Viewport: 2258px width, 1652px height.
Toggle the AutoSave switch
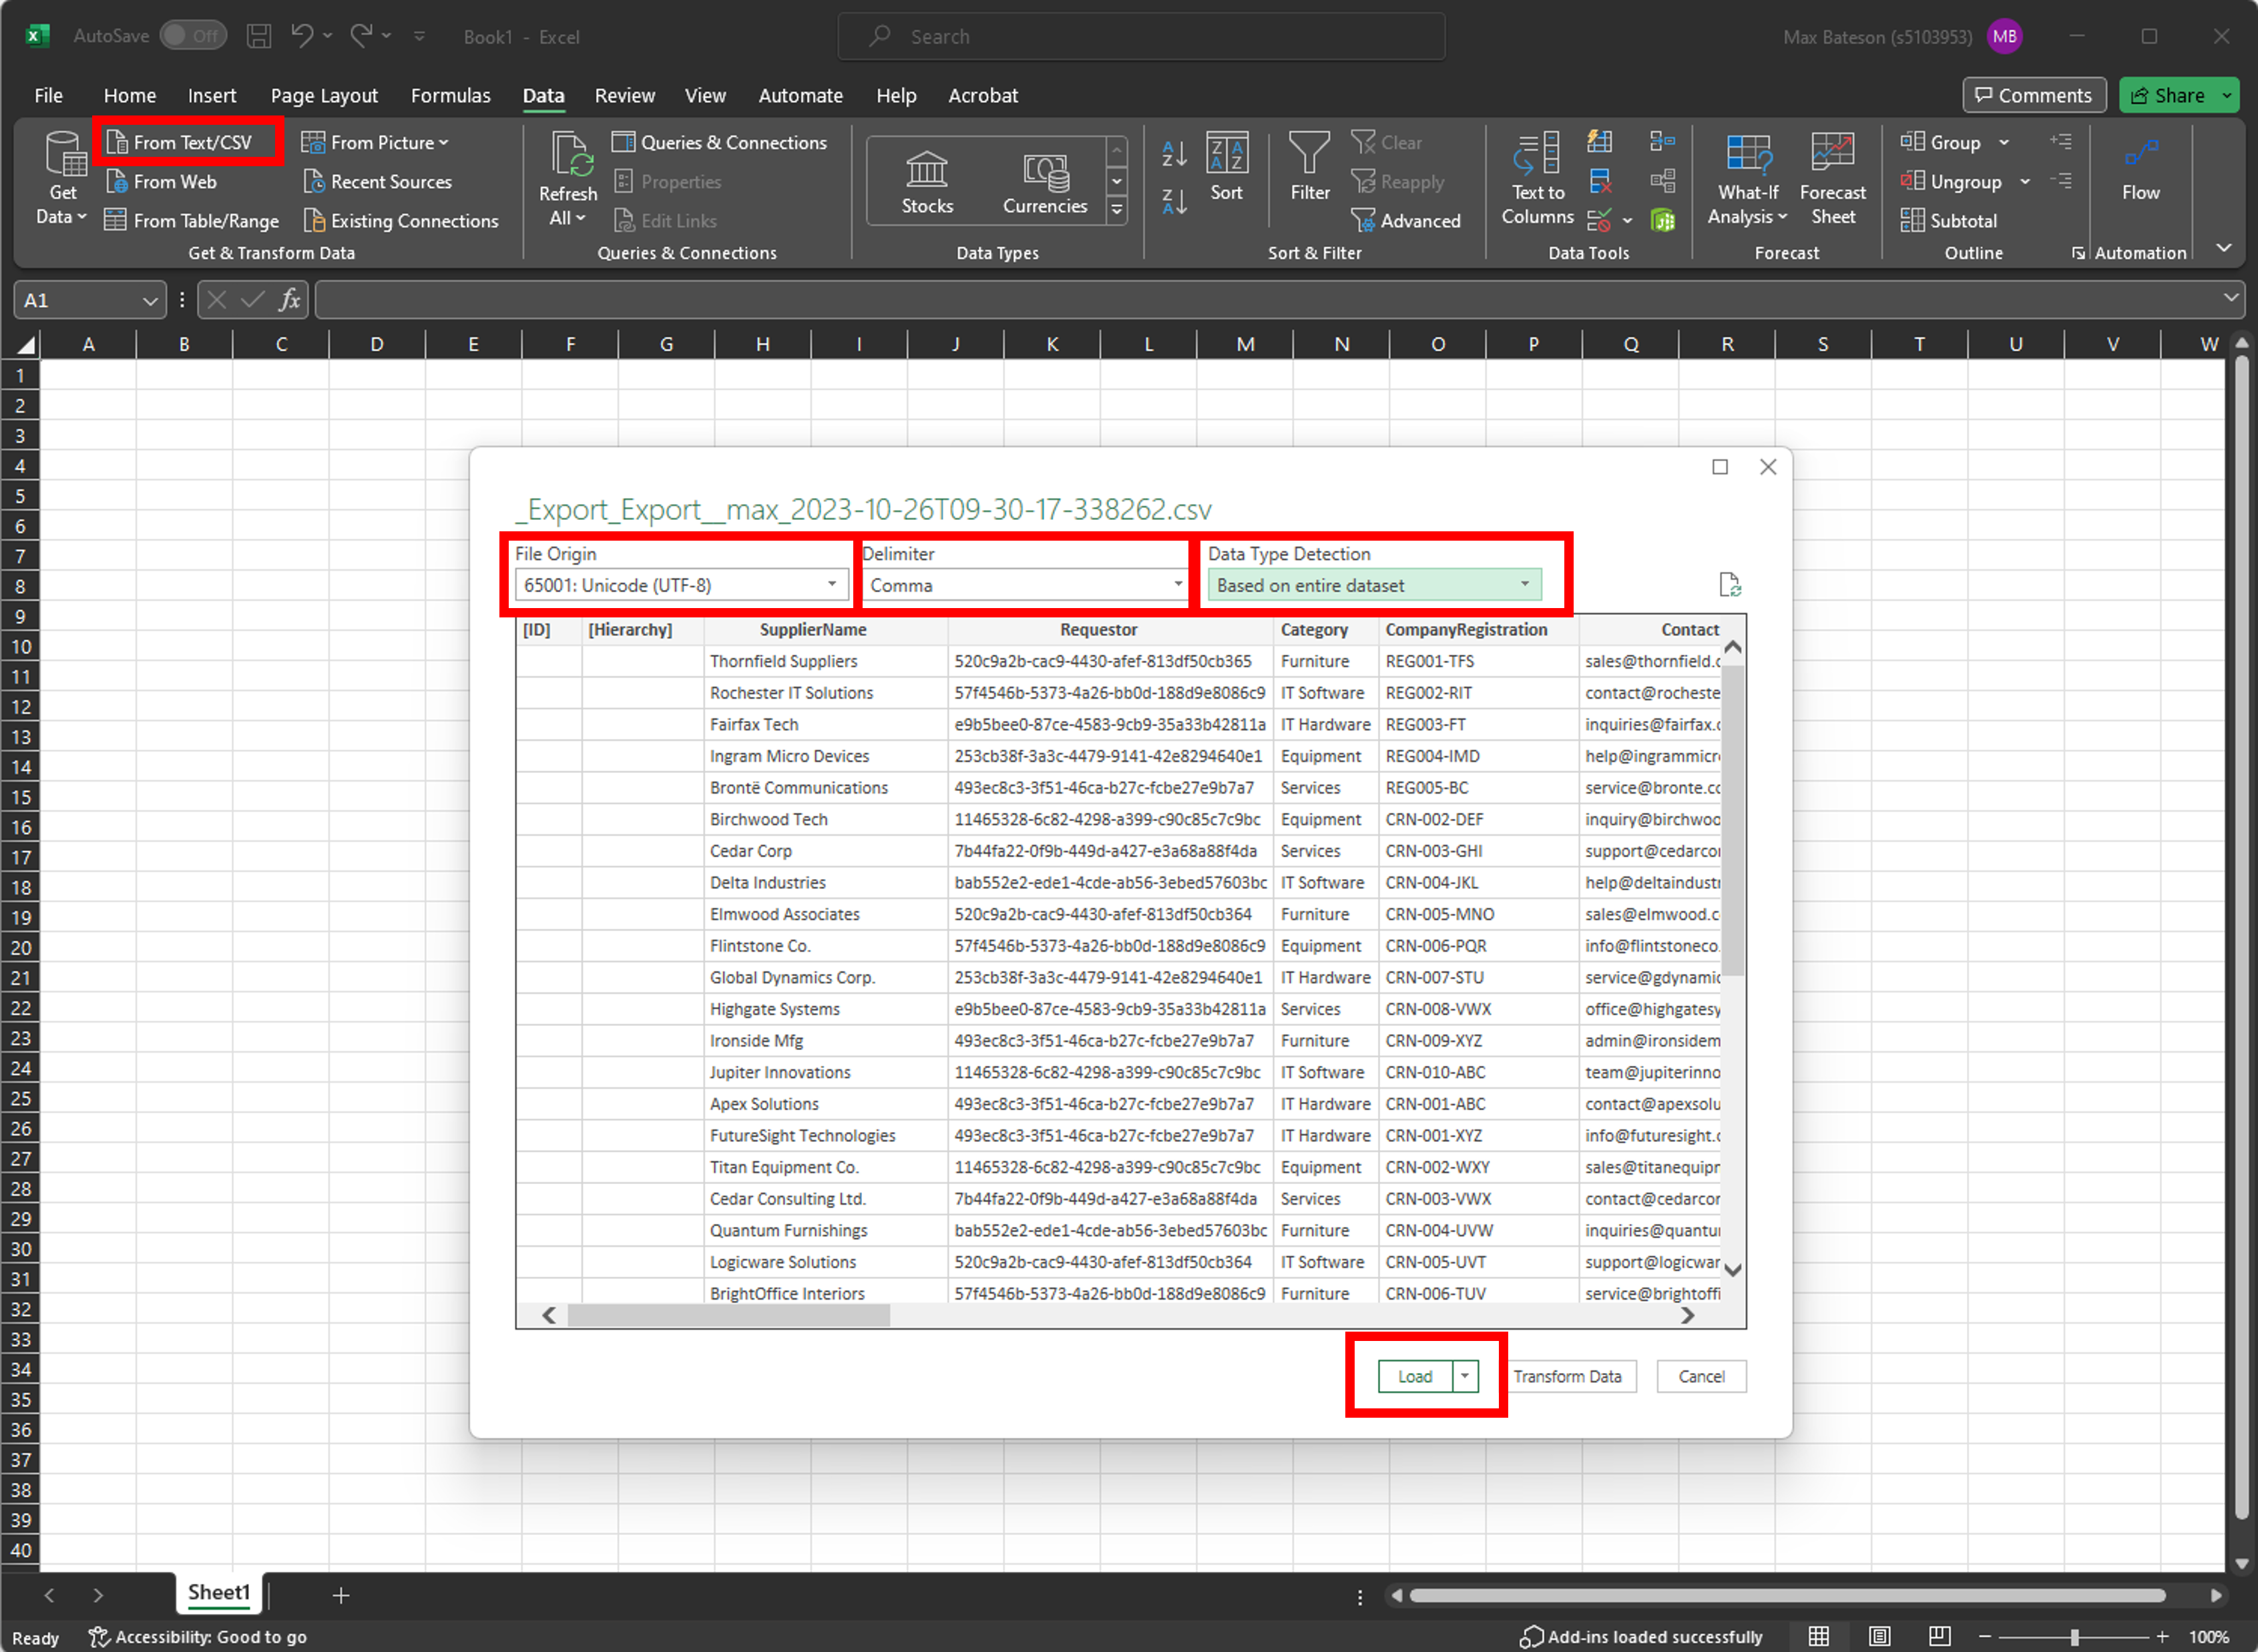coord(193,36)
